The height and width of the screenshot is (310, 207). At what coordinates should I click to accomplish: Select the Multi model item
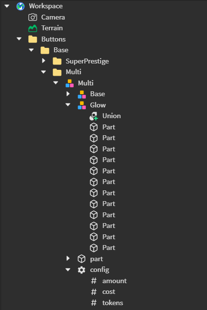(x=85, y=83)
